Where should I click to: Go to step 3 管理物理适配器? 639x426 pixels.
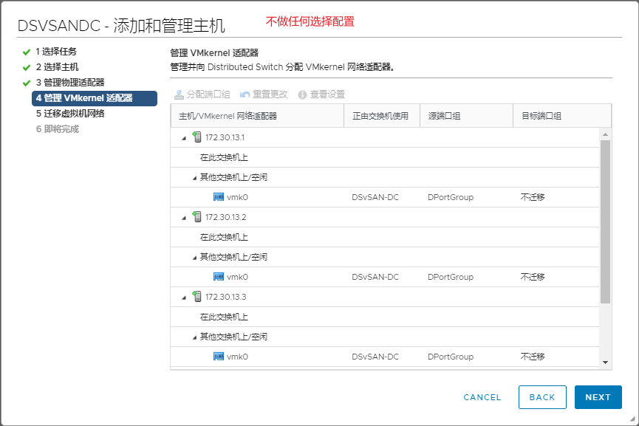[70, 83]
